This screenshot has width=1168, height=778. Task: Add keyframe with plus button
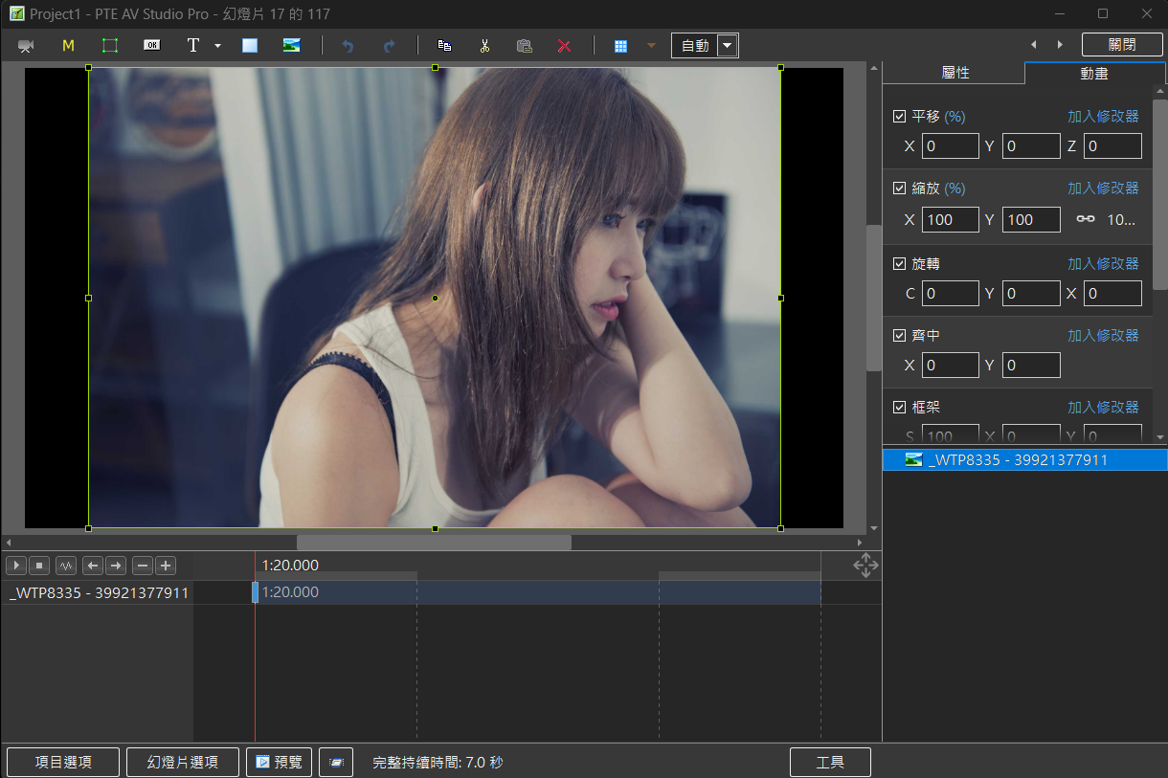[166, 566]
